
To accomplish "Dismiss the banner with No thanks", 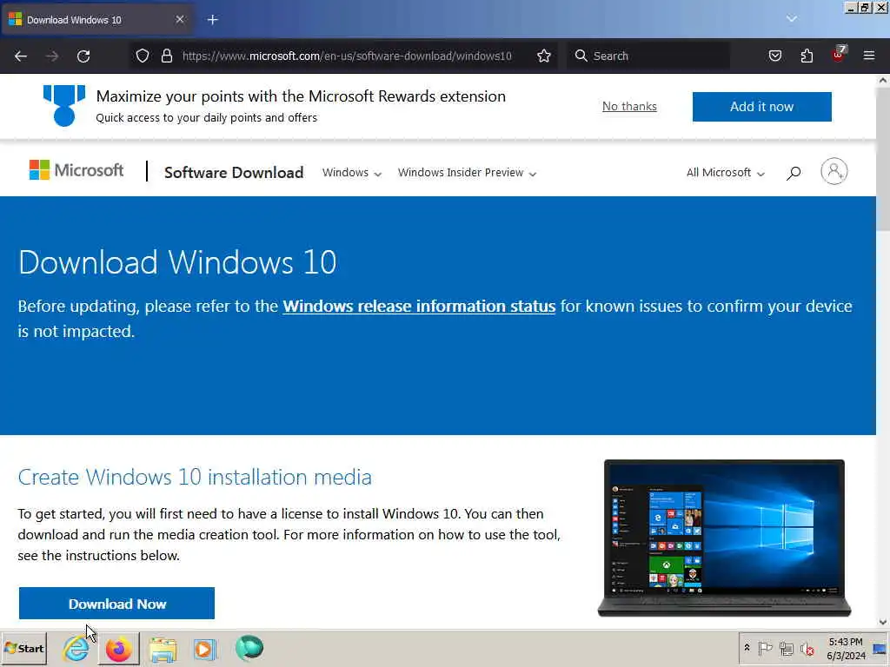I will [629, 106].
